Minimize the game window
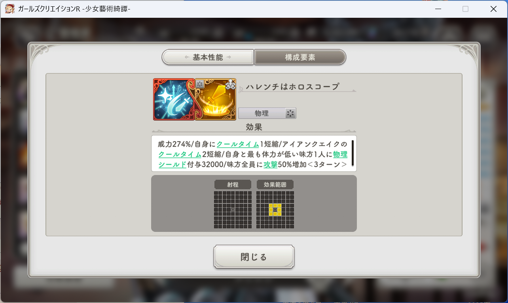Image resolution: width=508 pixels, height=303 pixels. (x=438, y=9)
